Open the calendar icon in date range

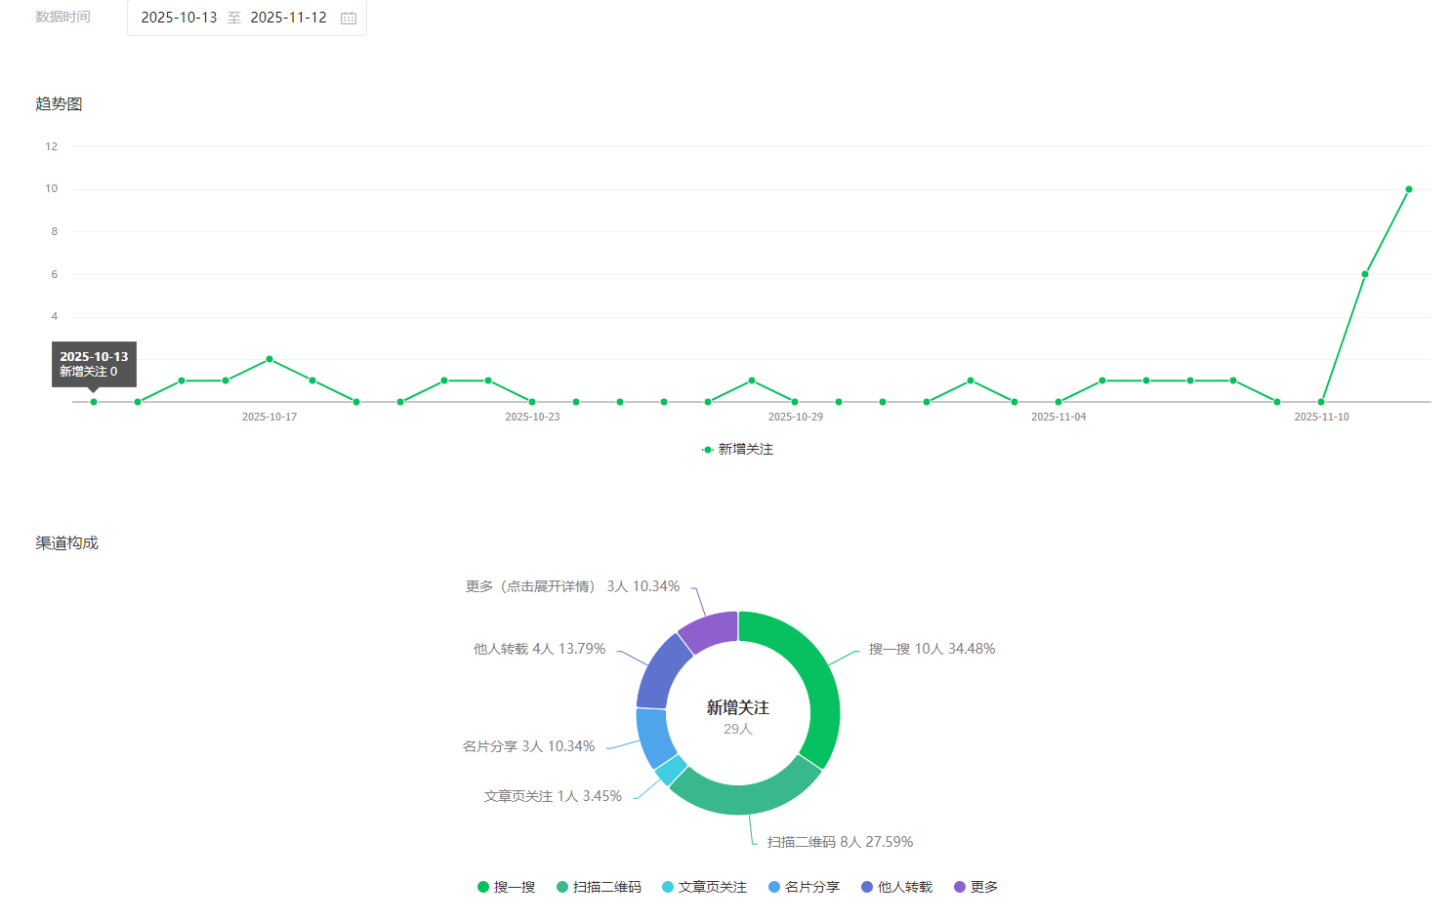coord(349,18)
